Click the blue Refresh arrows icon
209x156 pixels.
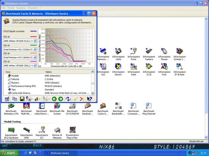(68, 99)
